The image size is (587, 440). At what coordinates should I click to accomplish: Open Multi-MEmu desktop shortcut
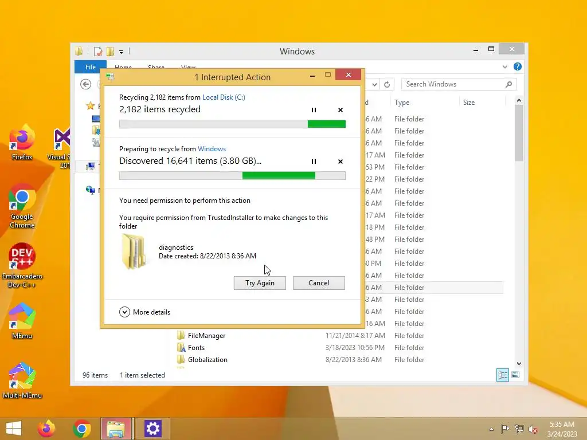(x=22, y=380)
